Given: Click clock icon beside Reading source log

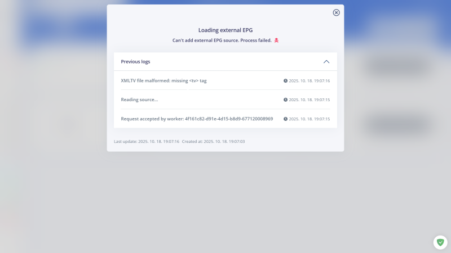Looking at the screenshot, I should 286,100.
